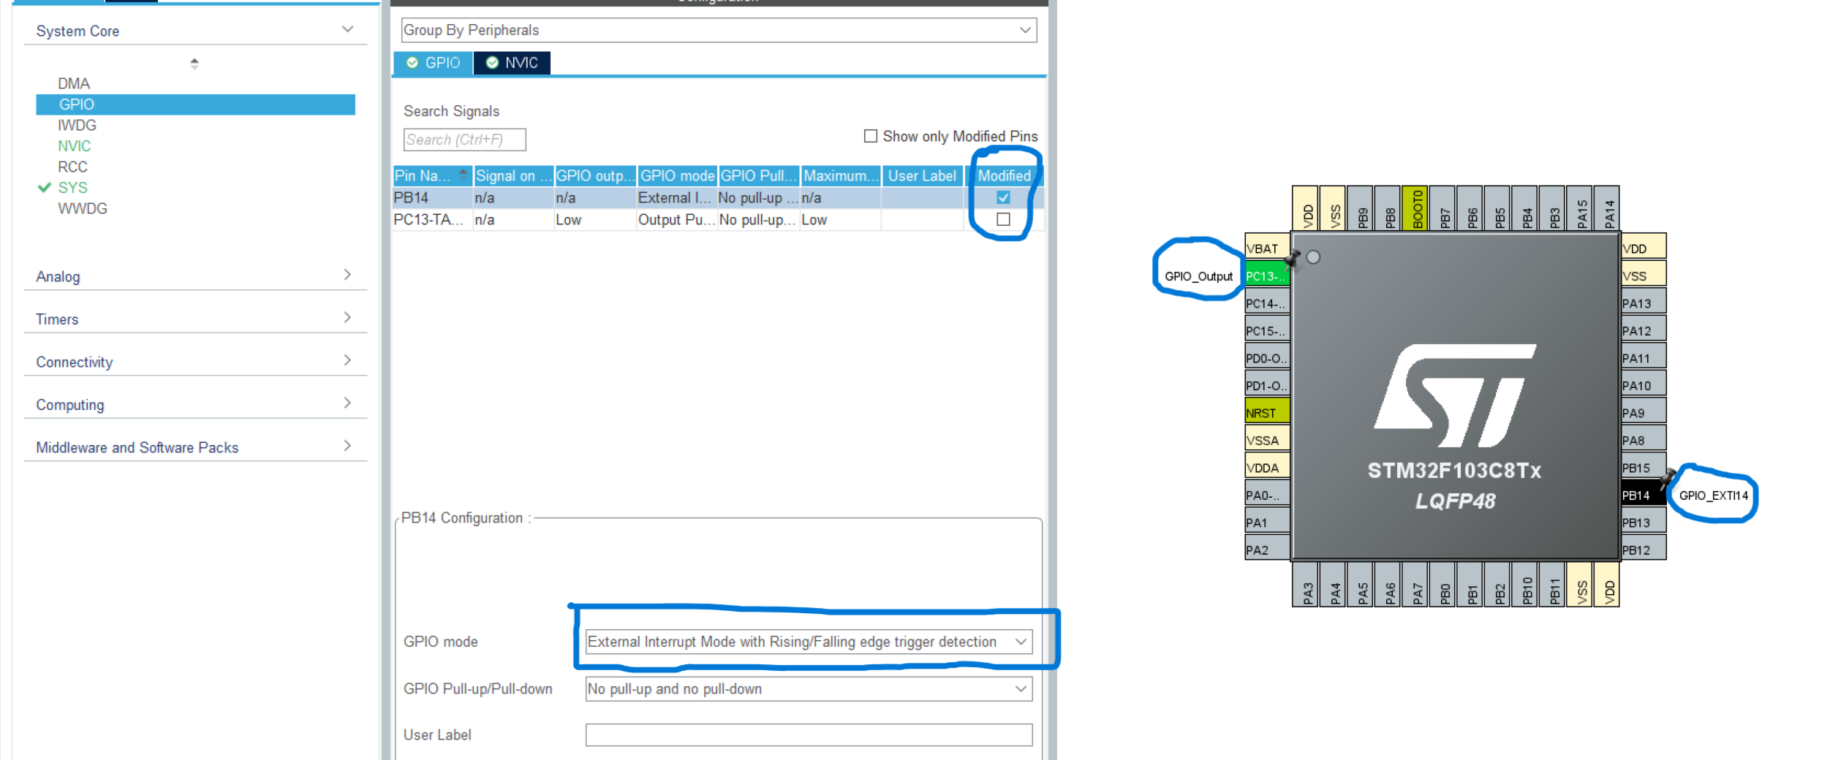Click the VBAT pin on the chip
Viewport: 1830px width, 760px height.
1267,248
